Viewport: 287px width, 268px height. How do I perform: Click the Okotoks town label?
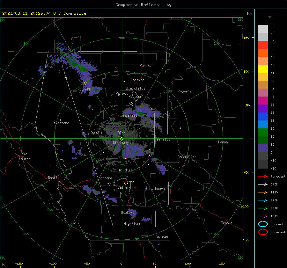click(x=128, y=213)
